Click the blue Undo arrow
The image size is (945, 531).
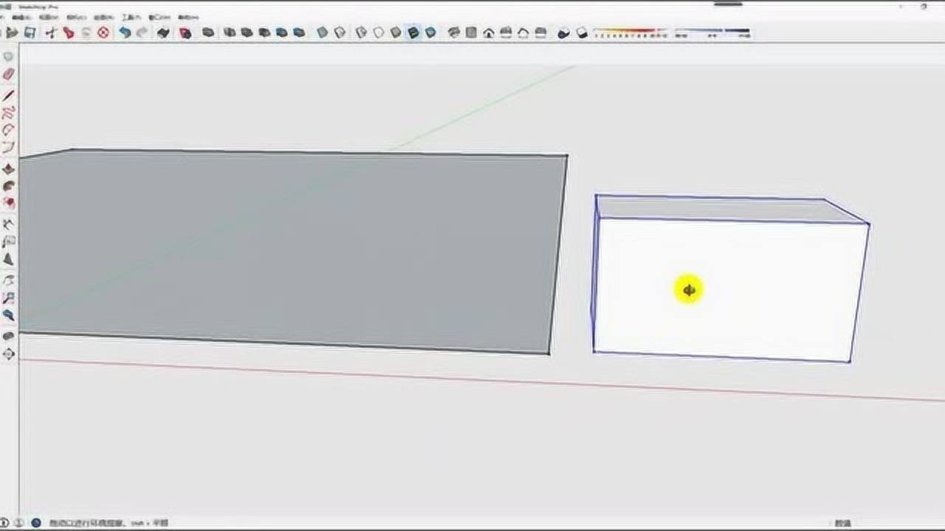coord(125,32)
